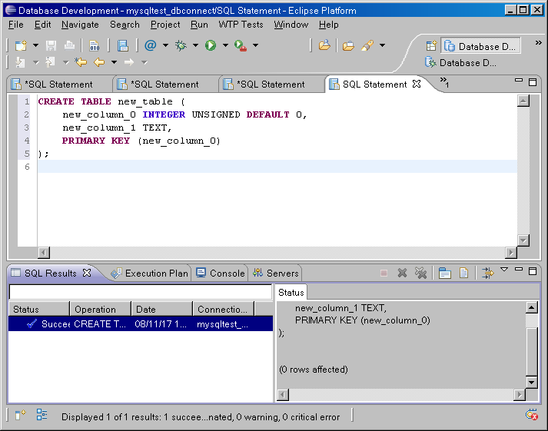Open the SQL Results view menu triangle
548x431 pixels.
coord(504,270)
